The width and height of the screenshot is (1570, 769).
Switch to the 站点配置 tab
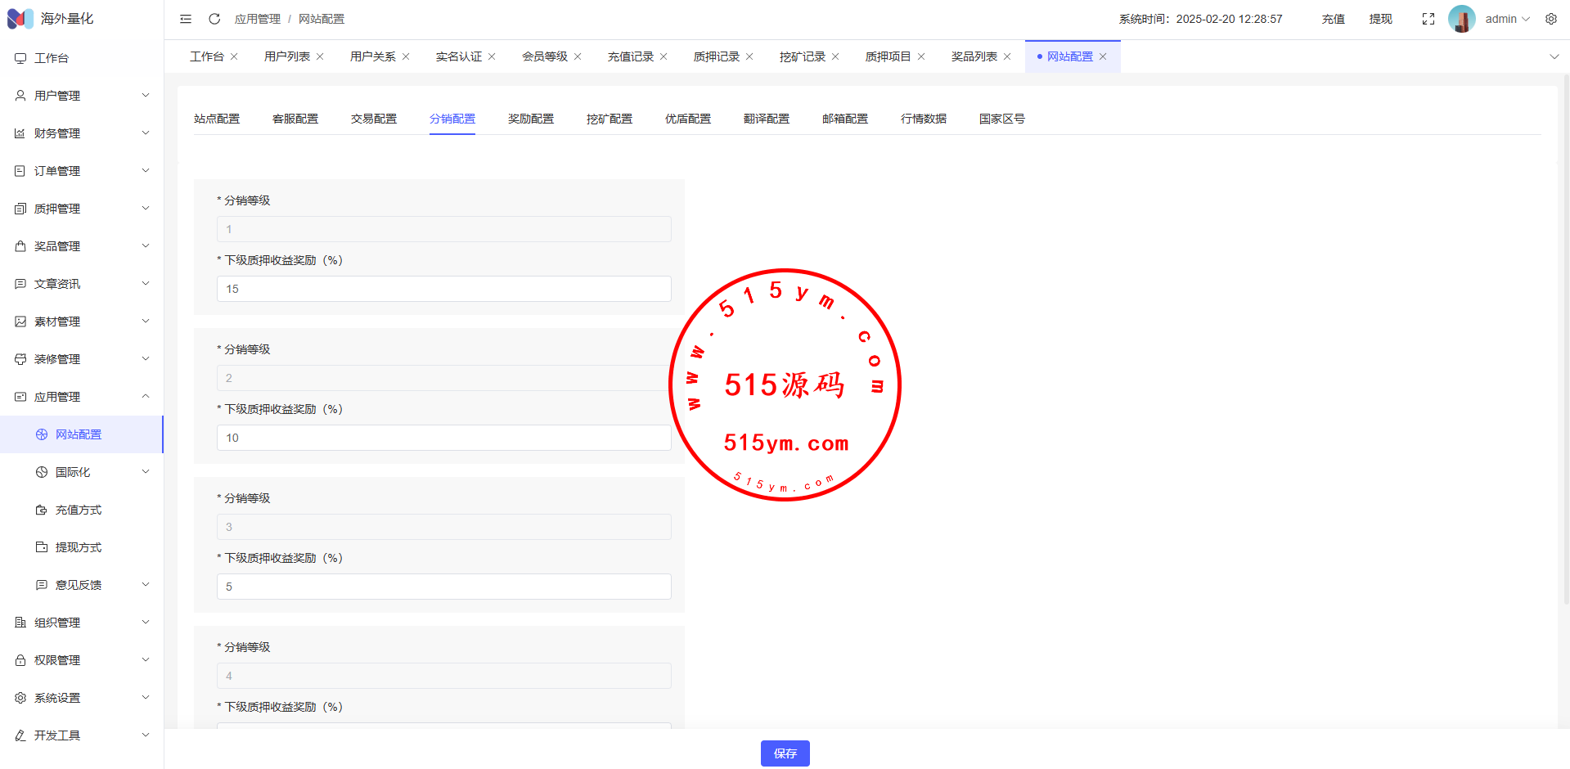click(x=217, y=119)
